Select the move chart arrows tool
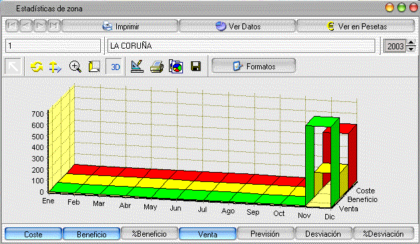The height and width of the screenshot is (244, 420). click(x=55, y=67)
